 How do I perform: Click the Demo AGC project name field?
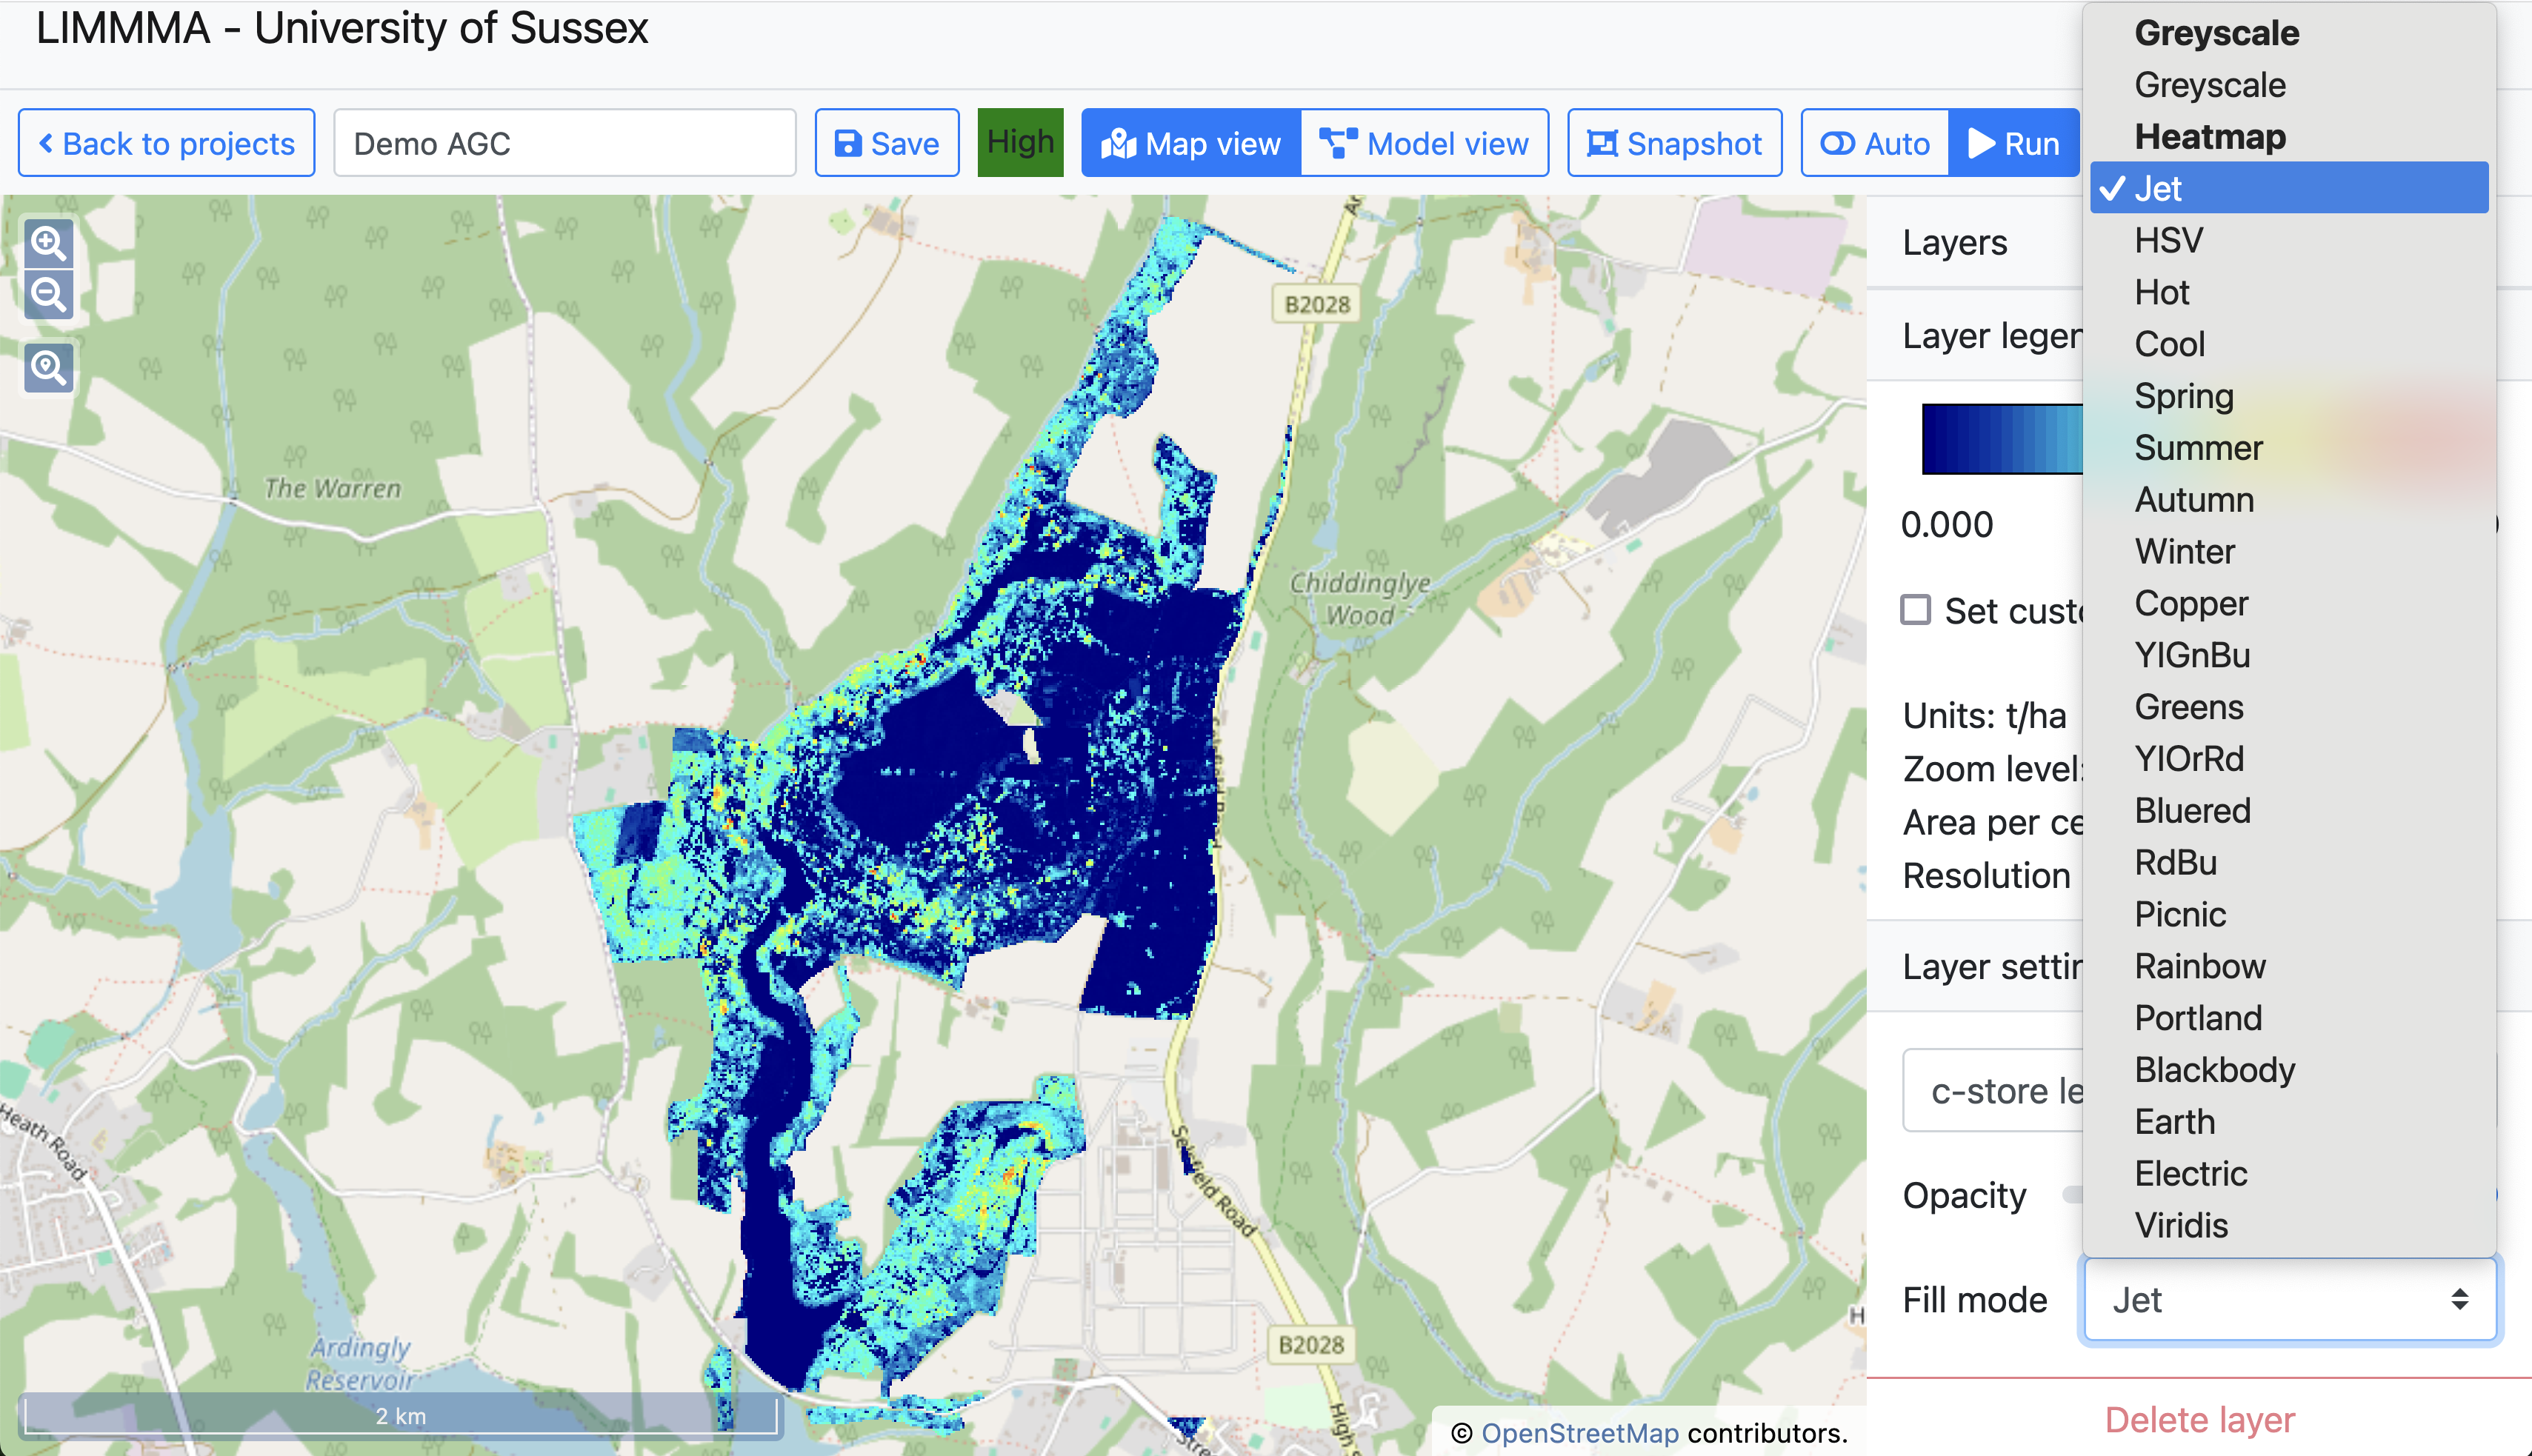pyautogui.click(x=564, y=144)
